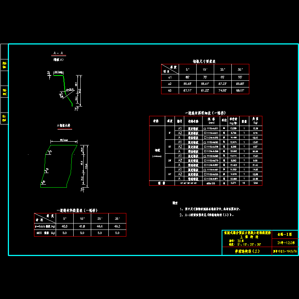Viewport: 299px width, 299px height.
Task: Select the 35° header in quantity table
Action: 117,218
